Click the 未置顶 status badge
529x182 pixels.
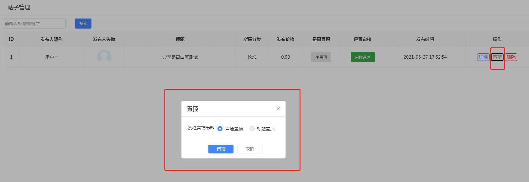[x=321, y=57]
